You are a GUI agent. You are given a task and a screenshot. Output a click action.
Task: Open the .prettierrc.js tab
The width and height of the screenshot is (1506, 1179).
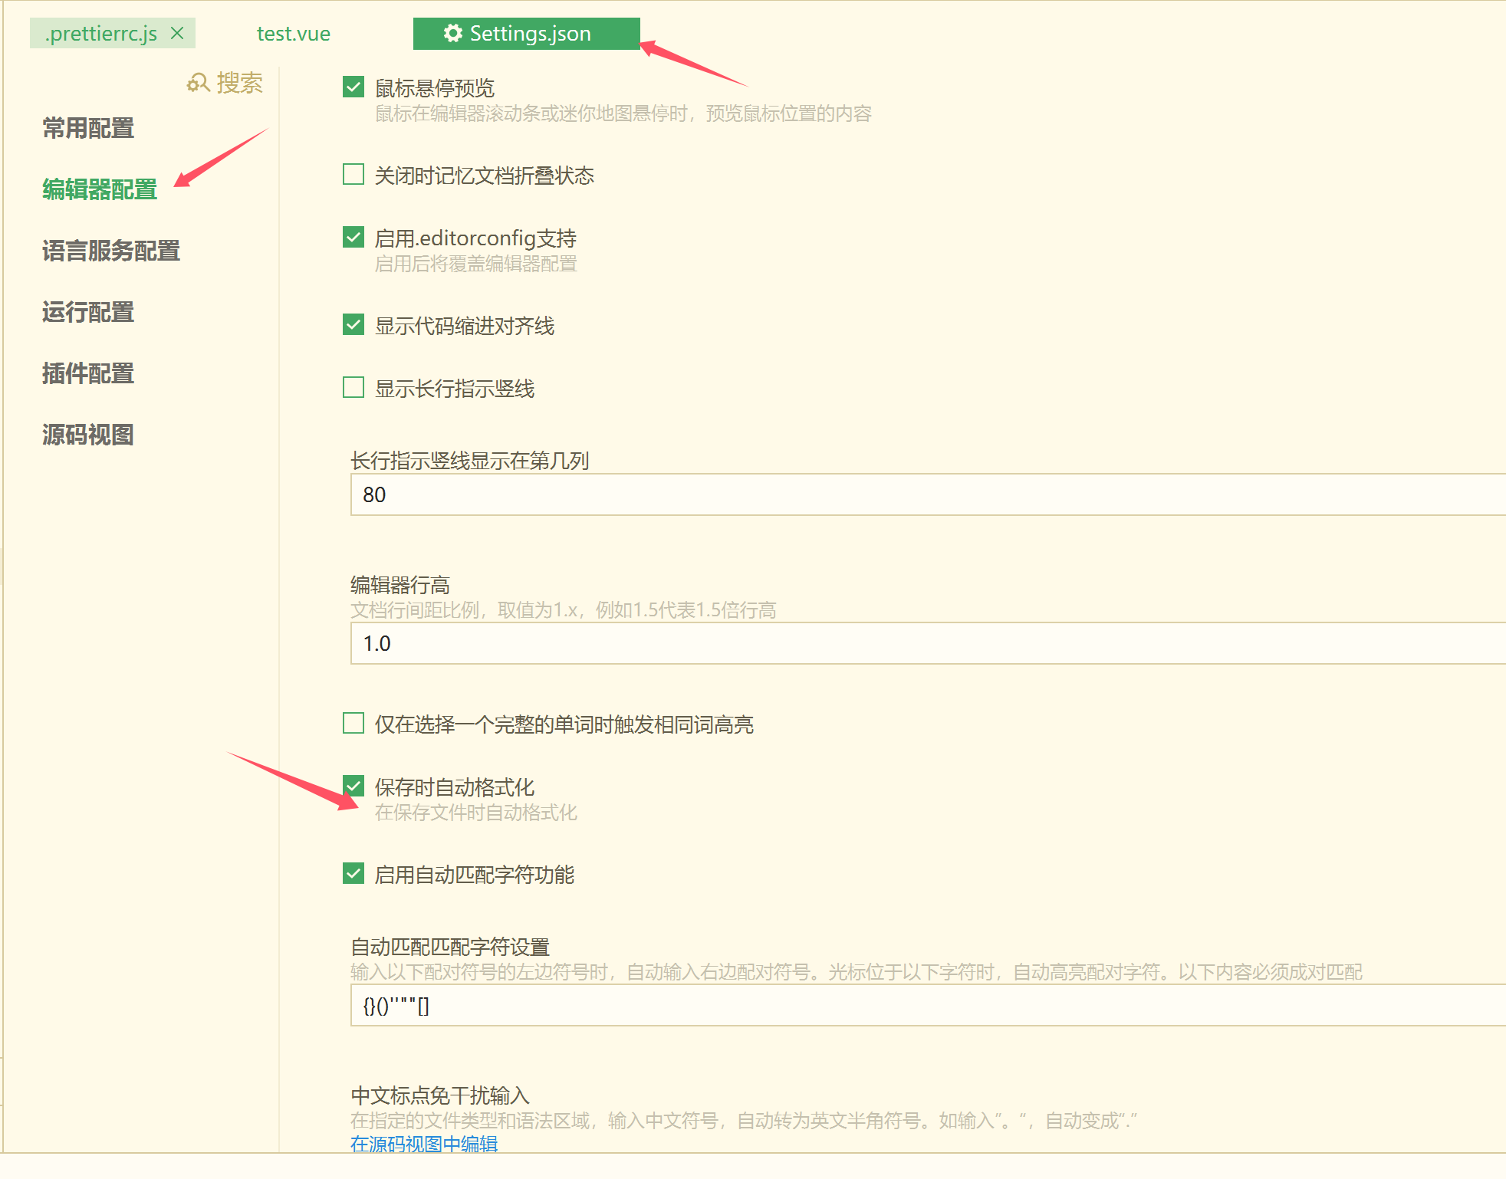[100, 34]
